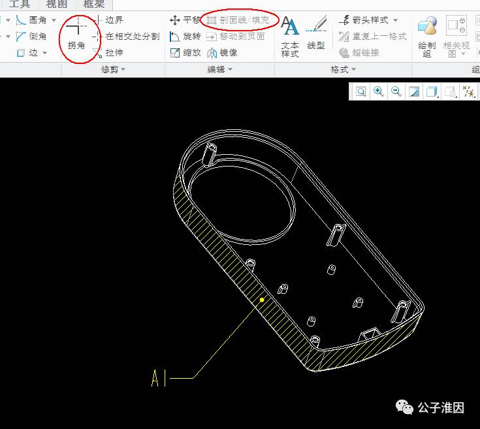Open the 绘制组 draft group tool
Image resolution: width=480 pixels, height=429 pixels.
(427, 37)
